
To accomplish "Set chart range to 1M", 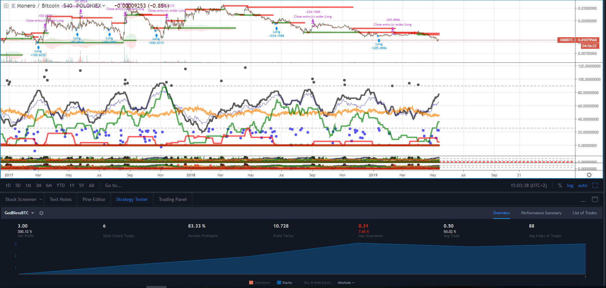I will 28,185.
